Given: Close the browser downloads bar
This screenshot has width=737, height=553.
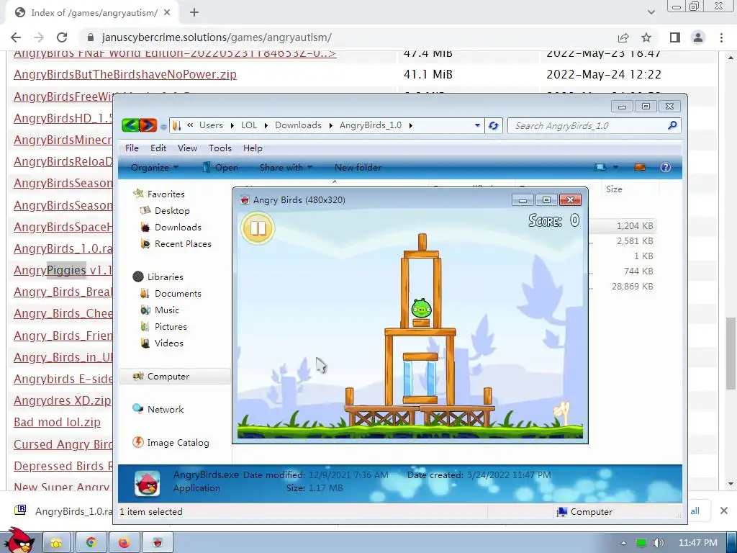Looking at the screenshot, I should click(x=724, y=511).
